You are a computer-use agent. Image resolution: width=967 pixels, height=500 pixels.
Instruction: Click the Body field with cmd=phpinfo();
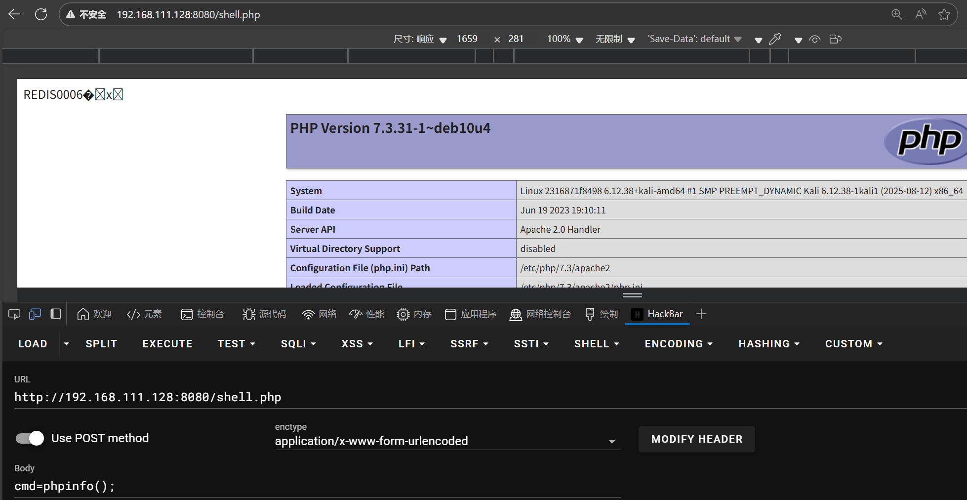[x=317, y=486]
